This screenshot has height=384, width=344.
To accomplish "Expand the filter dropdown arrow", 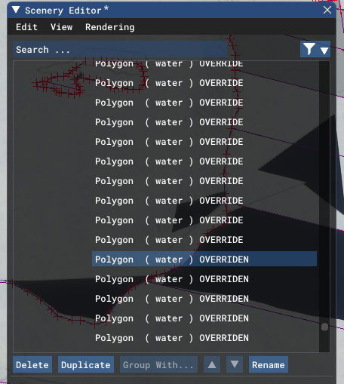I will [324, 51].
